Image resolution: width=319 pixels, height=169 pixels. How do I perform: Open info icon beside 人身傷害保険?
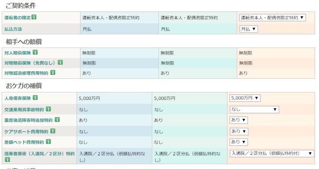coord(35,98)
